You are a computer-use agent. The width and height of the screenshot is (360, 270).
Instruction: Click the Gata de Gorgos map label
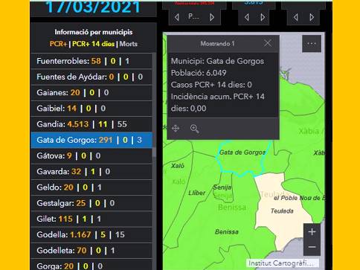click(x=242, y=152)
